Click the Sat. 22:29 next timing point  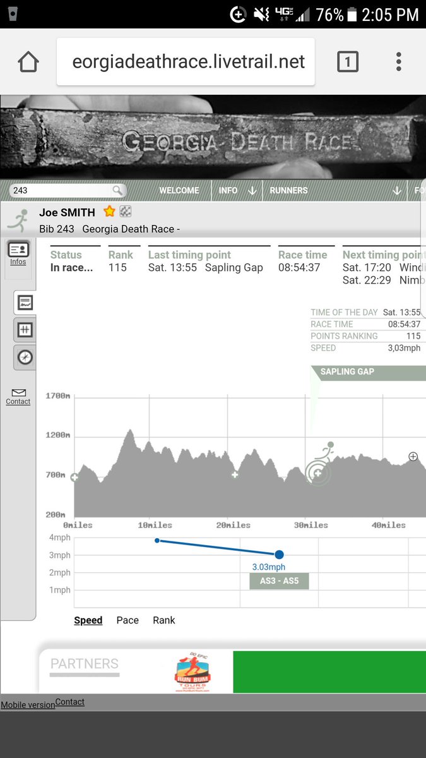pos(384,280)
